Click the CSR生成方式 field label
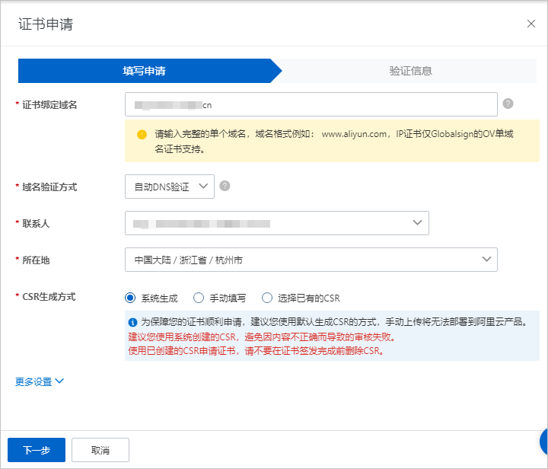Image resolution: width=548 pixels, height=469 pixels. click(x=49, y=297)
